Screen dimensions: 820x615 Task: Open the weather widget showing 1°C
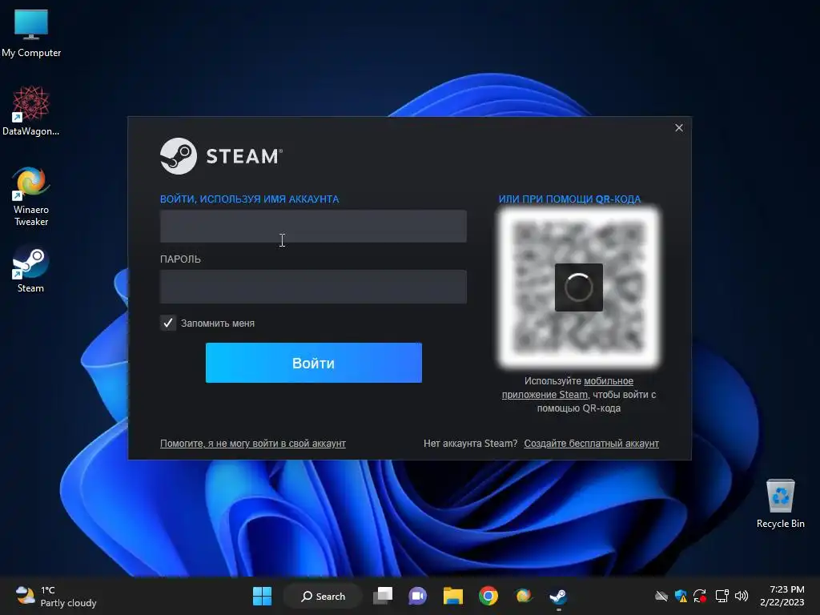coord(56,596)
